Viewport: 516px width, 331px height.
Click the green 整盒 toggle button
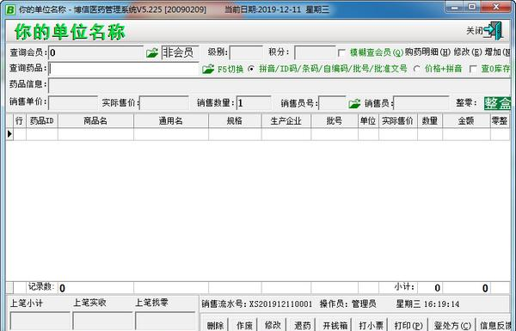497,103
